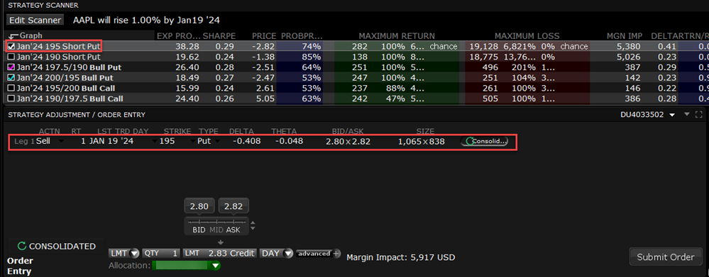Screen dimensions: 709x277
Task: Click the 19,128 maximum loss value
Action: point(483,47)
